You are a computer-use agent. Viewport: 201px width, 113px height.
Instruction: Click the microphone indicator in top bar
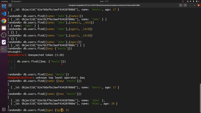(193, 1)
